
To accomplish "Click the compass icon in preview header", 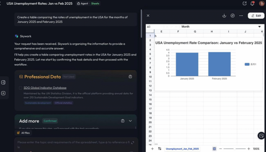I will pyautogui.click(x=233, y=16).
